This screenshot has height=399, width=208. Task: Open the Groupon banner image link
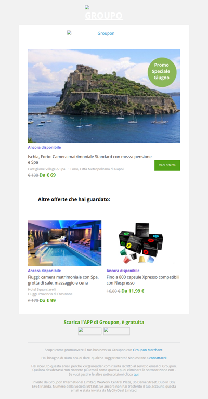tap(91, 33)
